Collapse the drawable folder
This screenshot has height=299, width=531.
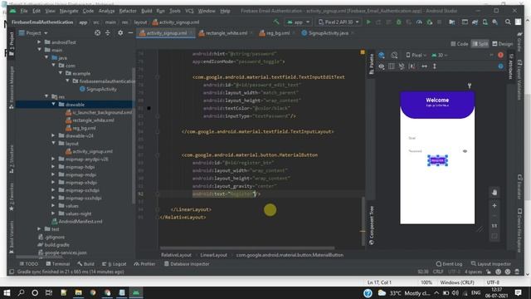[x=53, y=105]
